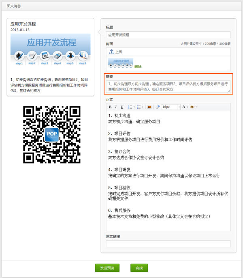243x278 pixels.
Task: Insert a numbered list
Action: [x=130, y=107]
